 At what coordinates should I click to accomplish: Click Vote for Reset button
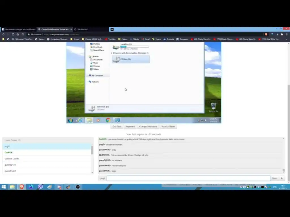click(x=168, y=126)
